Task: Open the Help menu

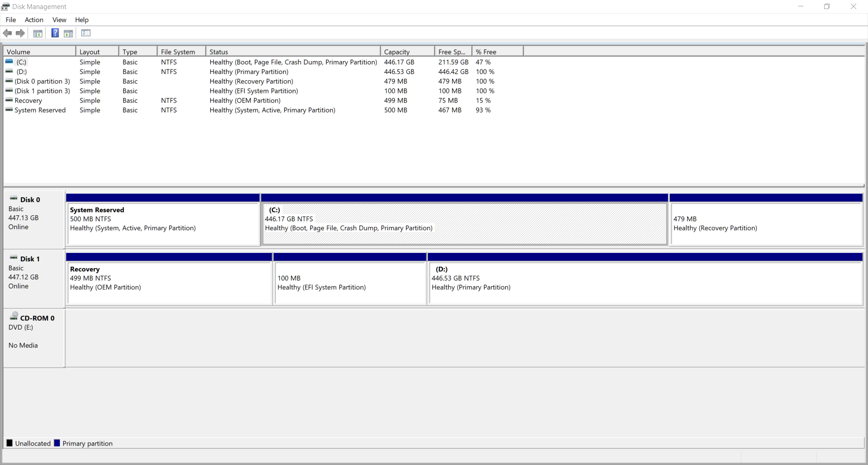Action: pos(82,20)
